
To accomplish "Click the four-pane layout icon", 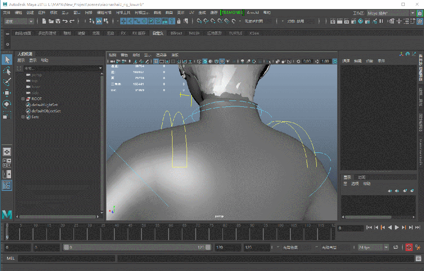I will (x=7, y=163).
